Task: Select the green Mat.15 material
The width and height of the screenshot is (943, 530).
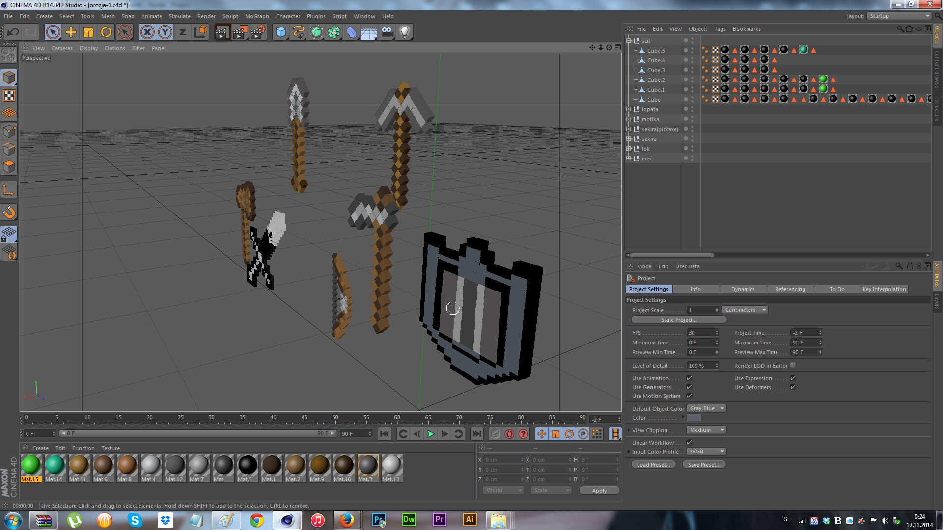Action: pyautogui.click(x=30, y=468)
